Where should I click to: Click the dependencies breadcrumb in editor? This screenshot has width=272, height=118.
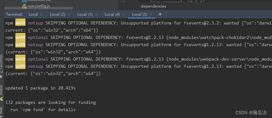tap(153, 6)
